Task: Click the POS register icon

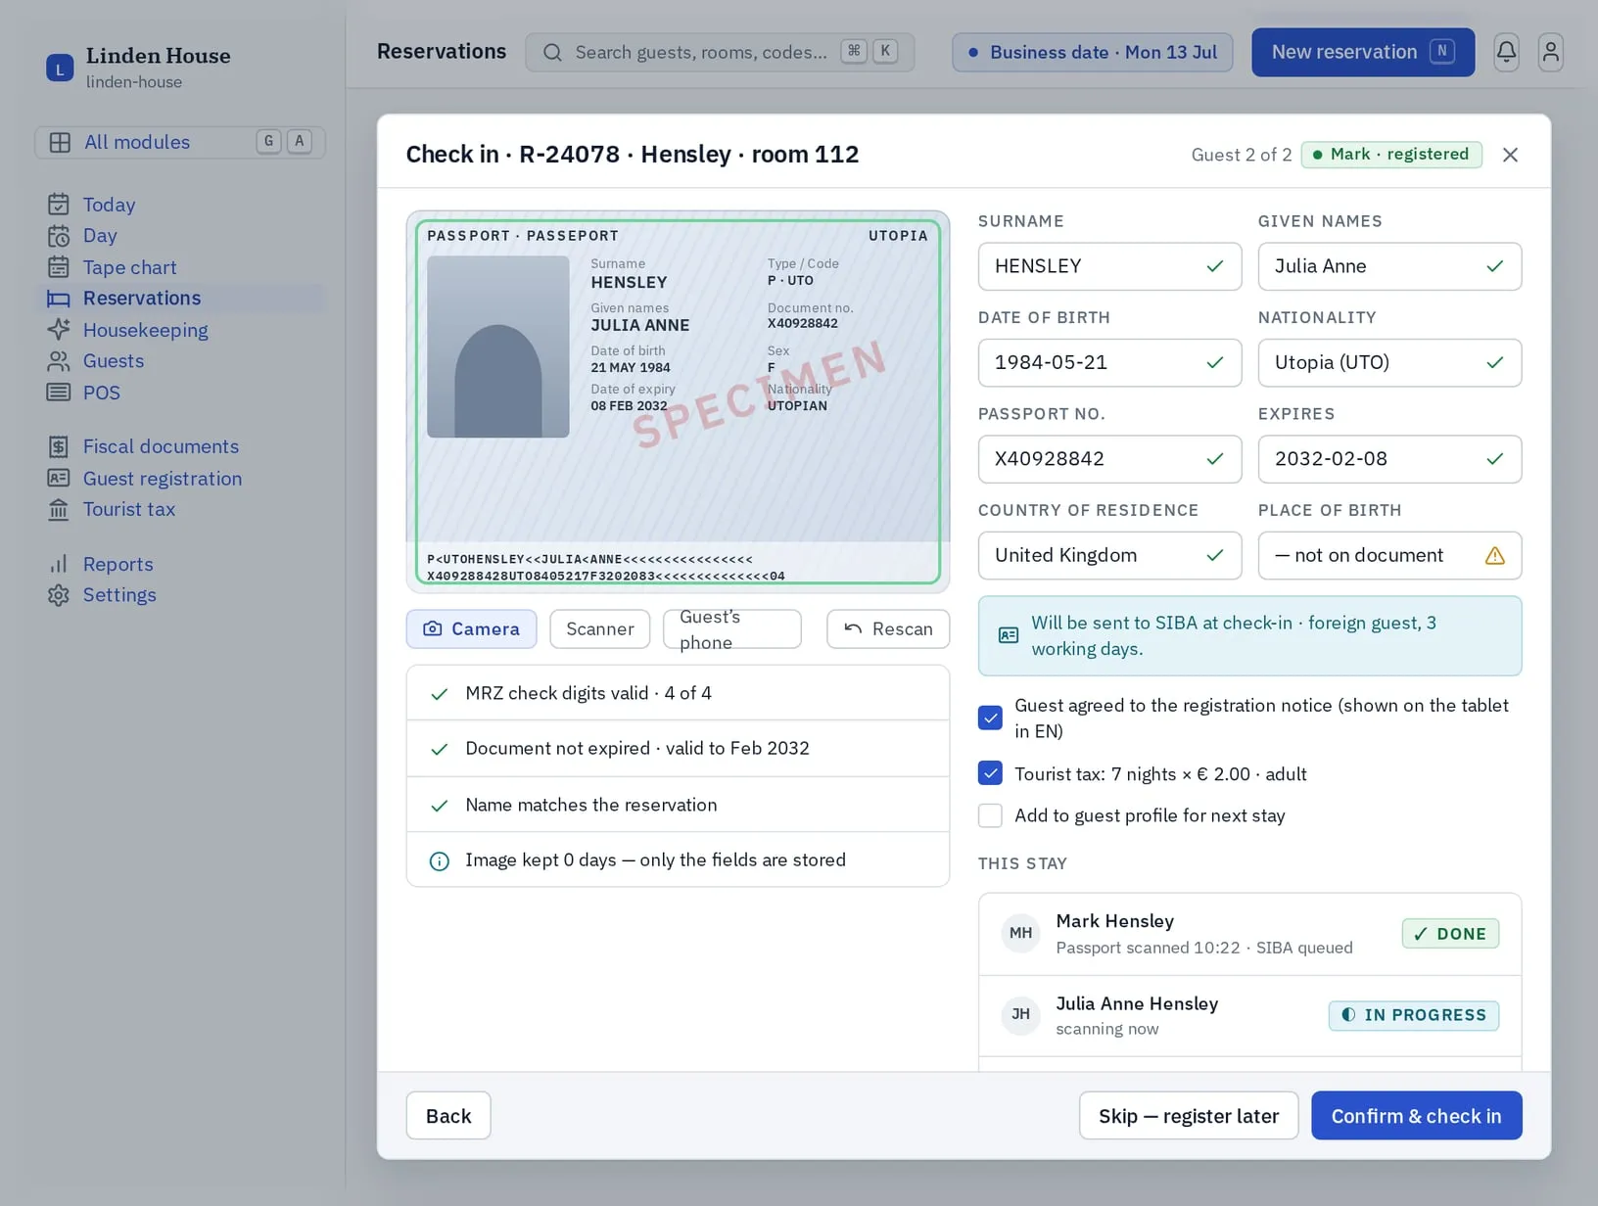Action: coord(59,393)
